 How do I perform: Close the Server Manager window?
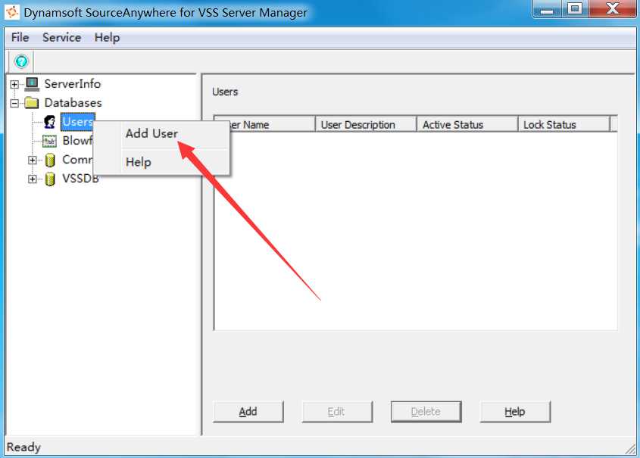point(612,9)
